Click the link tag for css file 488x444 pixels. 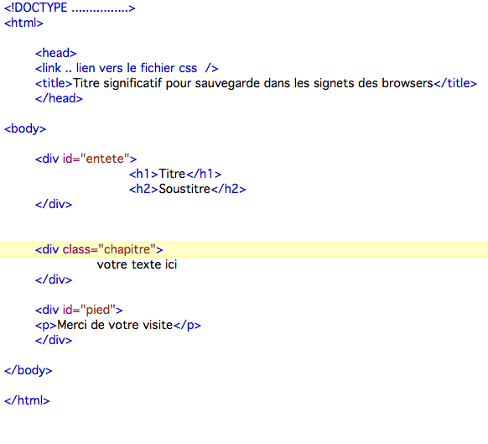click(127, 68)
